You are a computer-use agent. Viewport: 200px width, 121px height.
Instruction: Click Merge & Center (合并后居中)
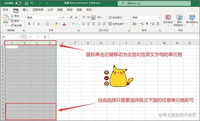pos(117,24)
